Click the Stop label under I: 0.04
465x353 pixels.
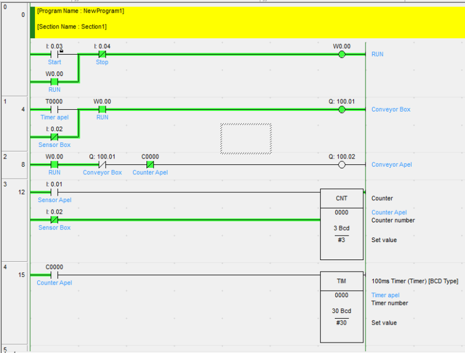coord(102,62)
